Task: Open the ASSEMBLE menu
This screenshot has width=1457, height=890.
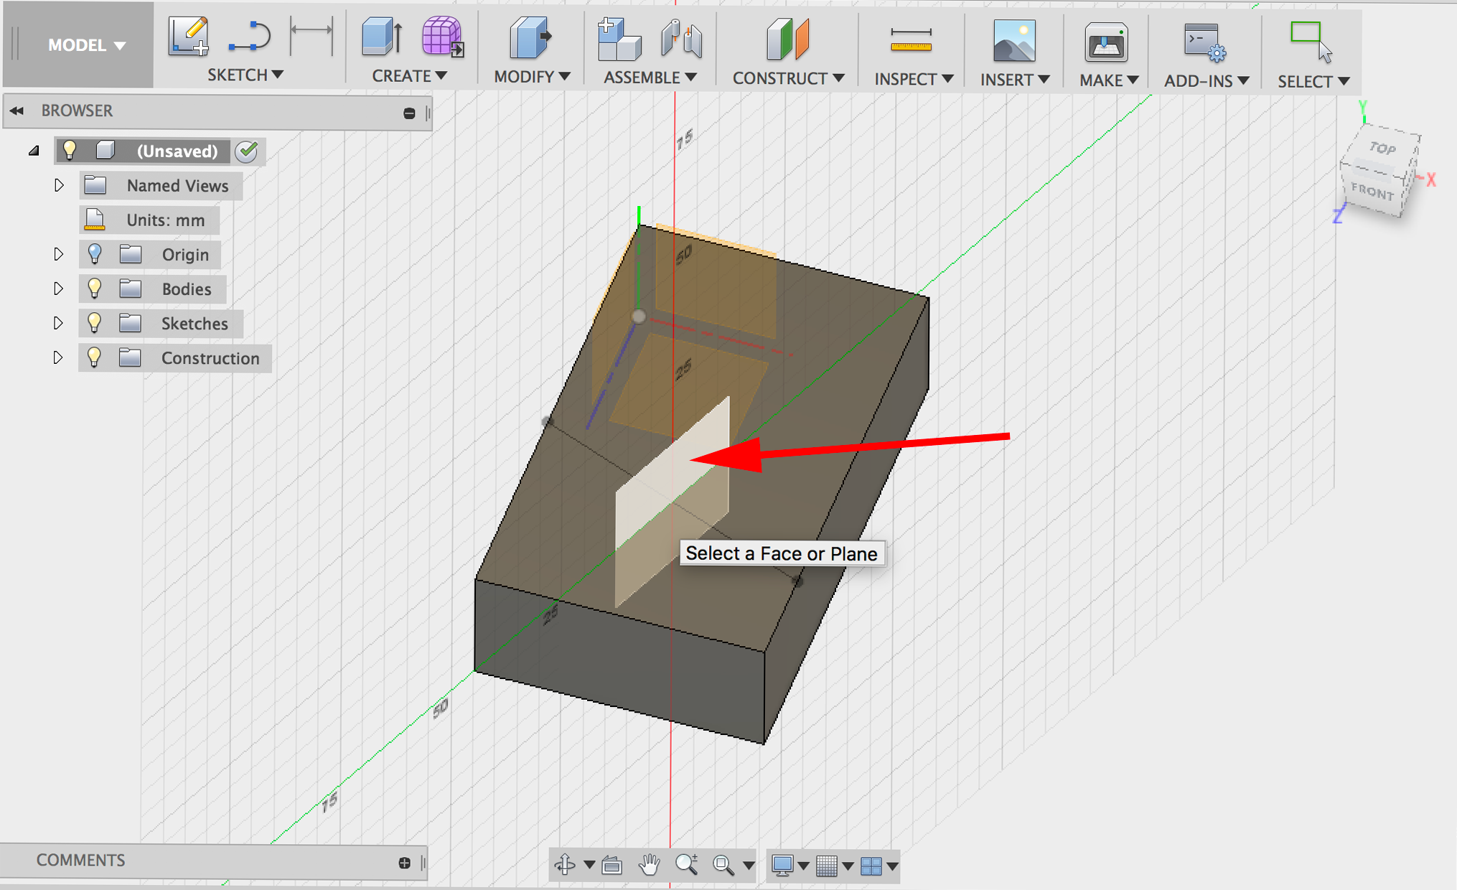Action: click(650, 77)
